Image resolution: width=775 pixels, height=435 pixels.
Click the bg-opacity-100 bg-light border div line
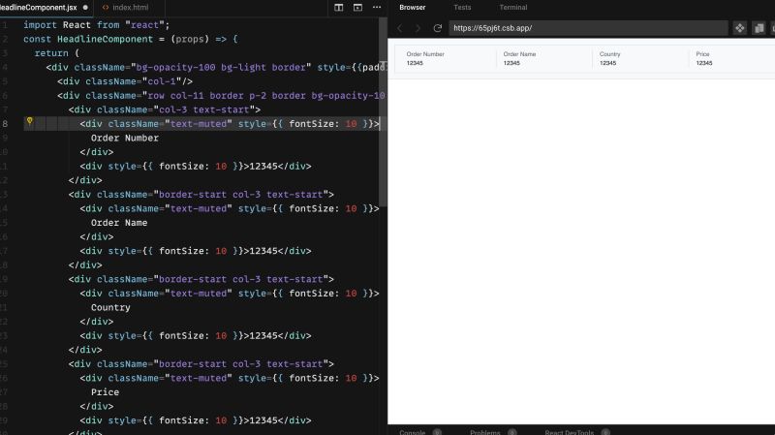pos(216,67)
